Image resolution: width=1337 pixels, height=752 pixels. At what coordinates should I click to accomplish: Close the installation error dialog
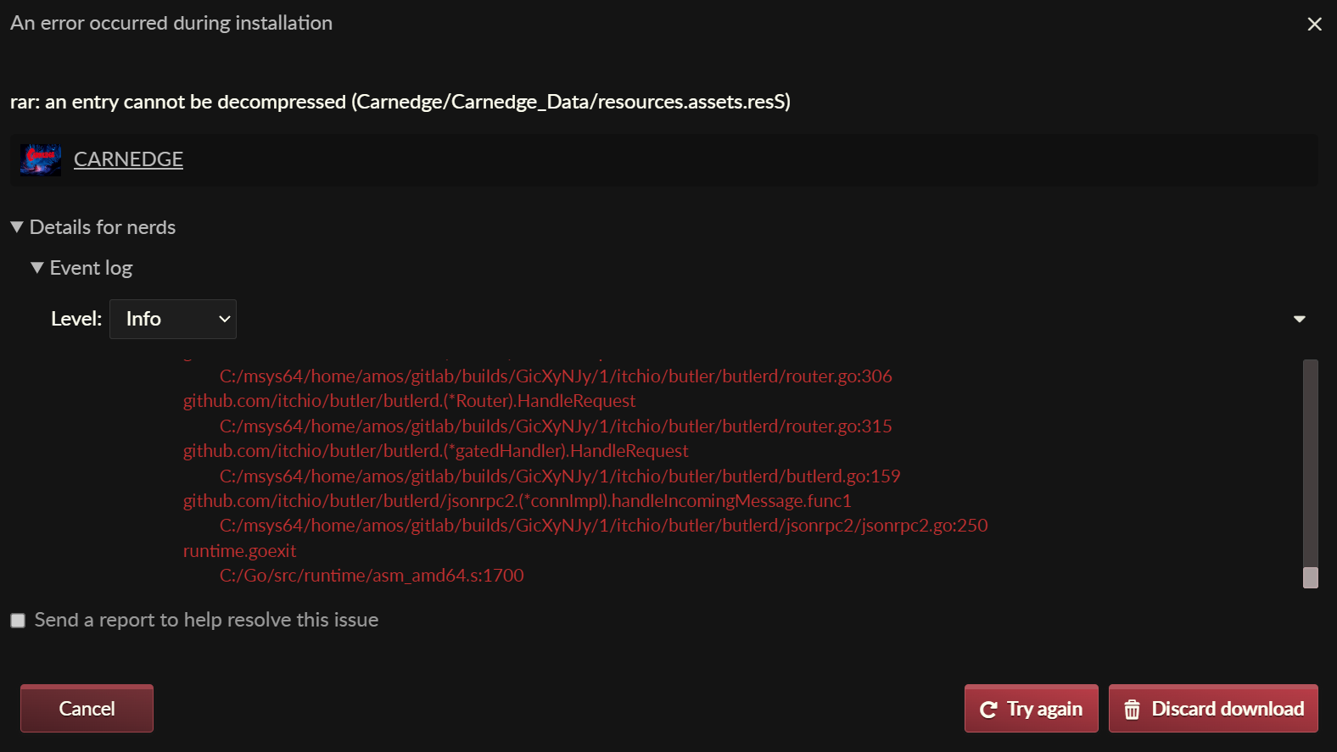coord(1314,25)
